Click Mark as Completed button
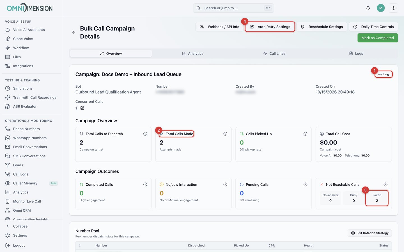The image size is (404, 252). click(378, 38)
